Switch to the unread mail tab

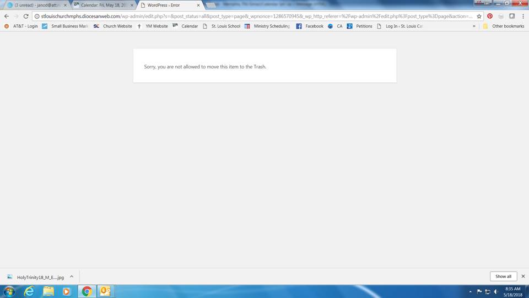(36, 5)
